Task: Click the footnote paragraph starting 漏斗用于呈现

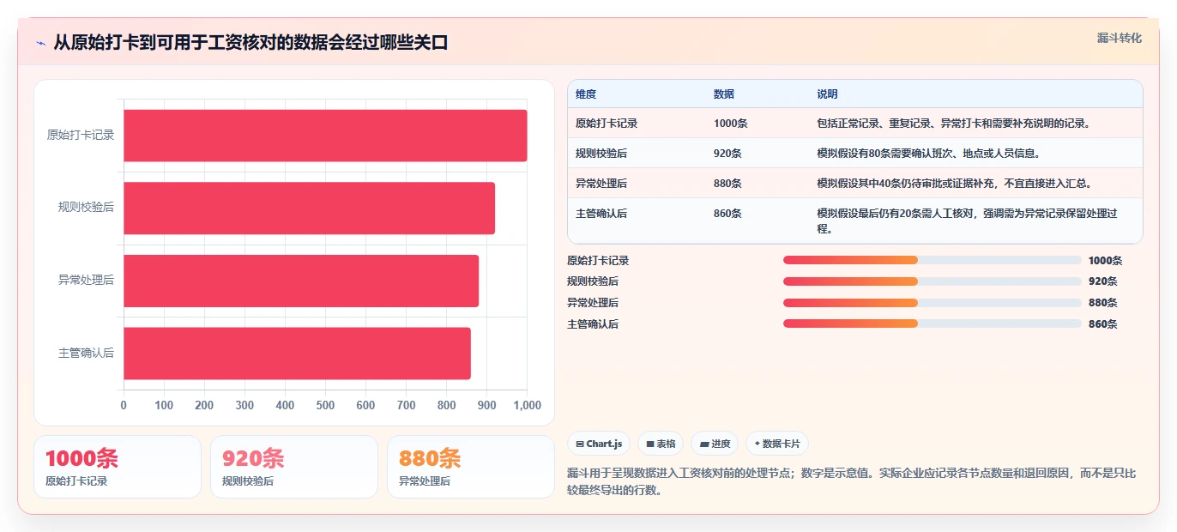Action: click(852, 481)
